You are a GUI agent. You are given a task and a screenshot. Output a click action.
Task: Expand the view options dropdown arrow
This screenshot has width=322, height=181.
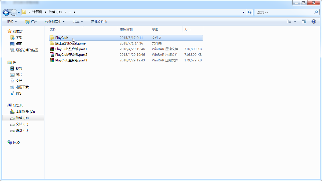[x=295, y=22]
